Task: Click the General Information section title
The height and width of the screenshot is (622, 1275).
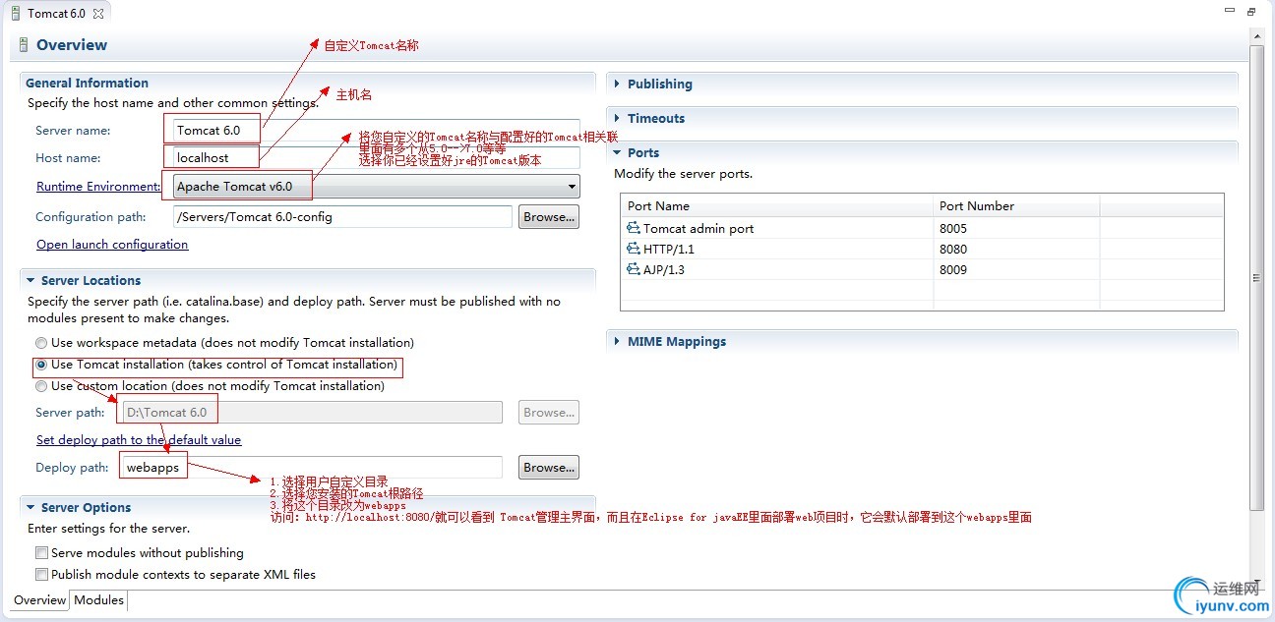Action: 87,84
